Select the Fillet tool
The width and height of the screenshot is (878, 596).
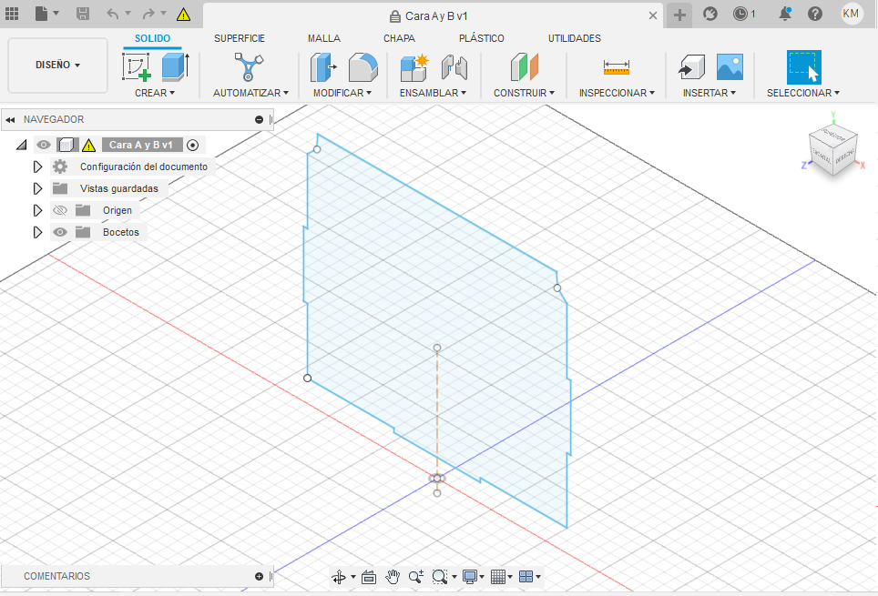(362, 67)
